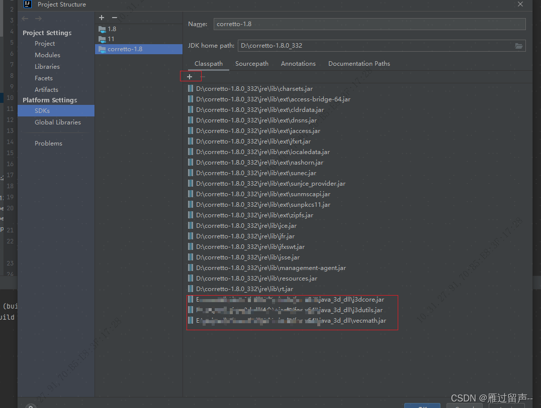This screenshot has height=408, width=541.
Task: Select the 1.8 SDK entry
Action: [139, 29]
